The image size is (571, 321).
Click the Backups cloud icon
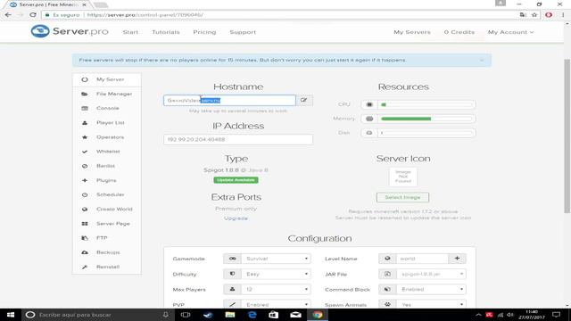pos(85,252)
